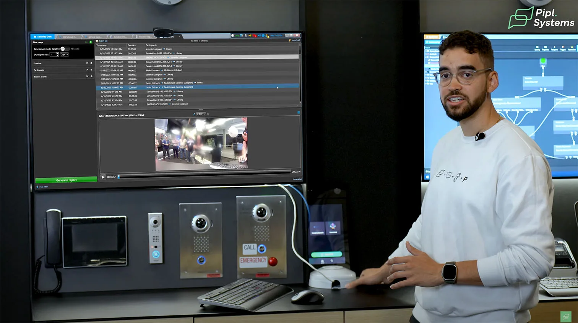Go to next camera with right arrow
578x323 pixels.
click(x=208, y=114)
